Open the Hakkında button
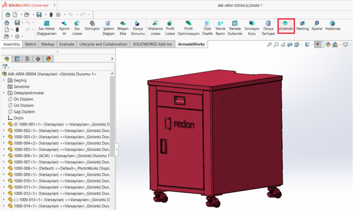The height and width of the screenshot is (217, 353). [332, 25]
